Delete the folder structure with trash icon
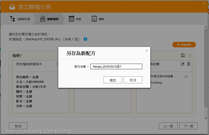The width and height of the screenshot is (209, 135). click(189, 64)
